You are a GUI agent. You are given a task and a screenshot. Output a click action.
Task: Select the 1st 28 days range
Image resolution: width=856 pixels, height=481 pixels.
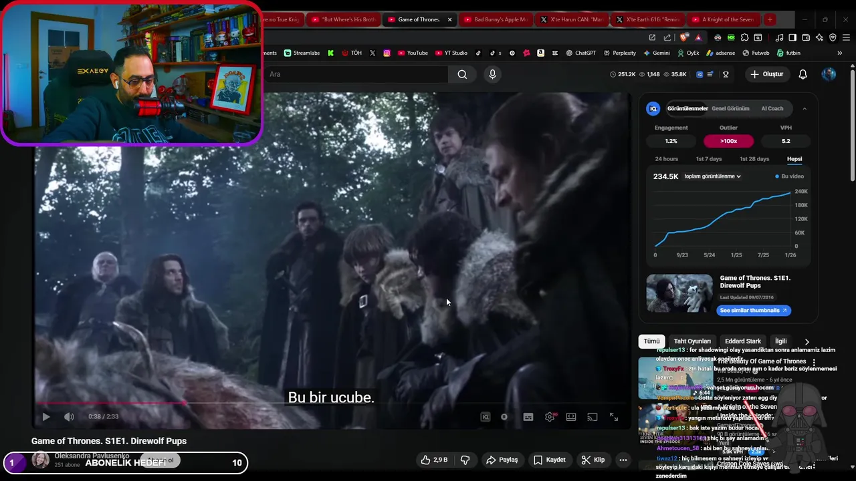click(754, 159)
